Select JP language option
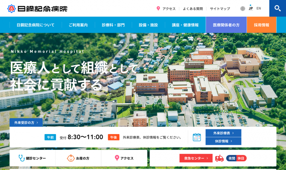This screenshot has width=286, height=170. click(x=251, y=8)
